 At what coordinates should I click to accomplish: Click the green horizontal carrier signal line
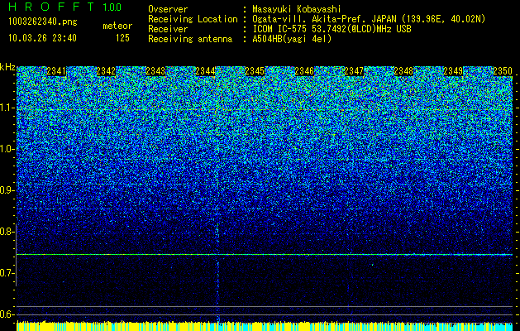[x=265, y=255]
